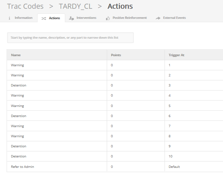This screenshot has height=181, width=223.
Task: Click the person icon on Interventions tab
Action: [x=71, y=18]
